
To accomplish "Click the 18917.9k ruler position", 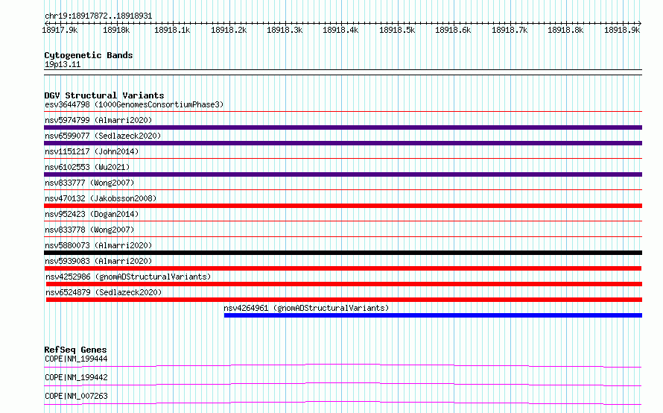I will click(60, 30).
